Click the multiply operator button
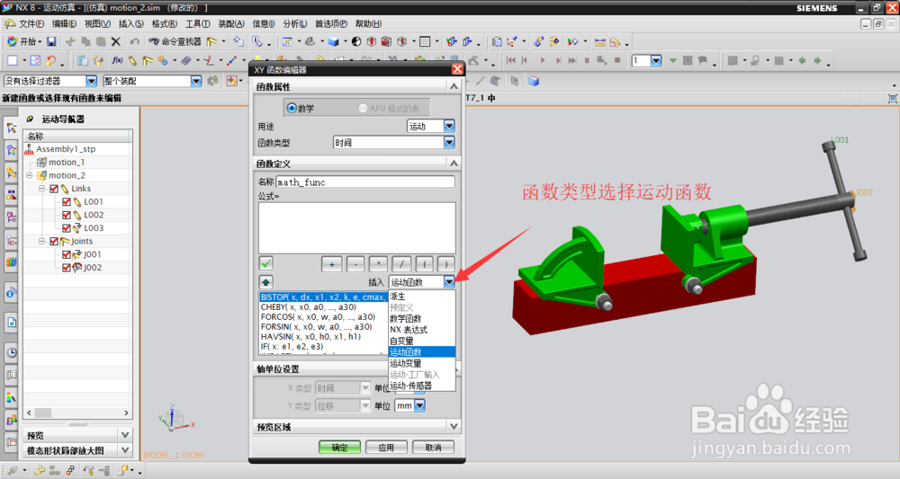Screen dimensions: 900x479 pos(378,264)
